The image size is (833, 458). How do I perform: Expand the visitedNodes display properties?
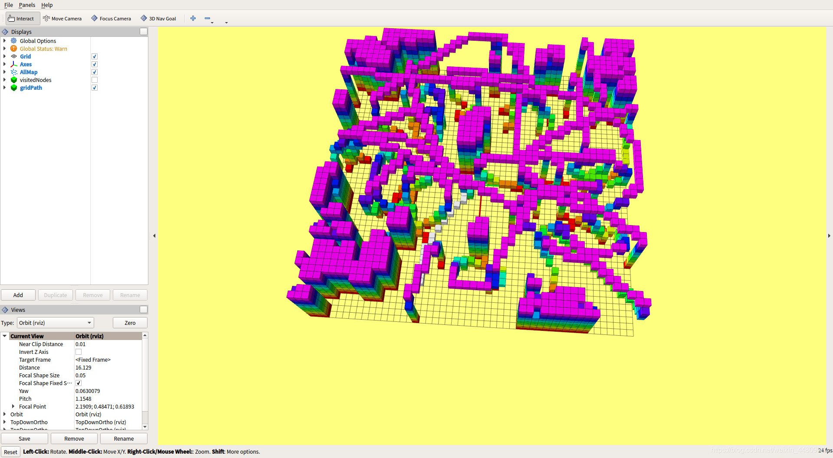(5, 80)
